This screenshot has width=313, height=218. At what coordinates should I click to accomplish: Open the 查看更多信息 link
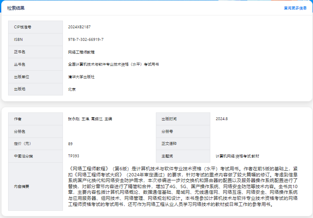(x=295, y=8)
